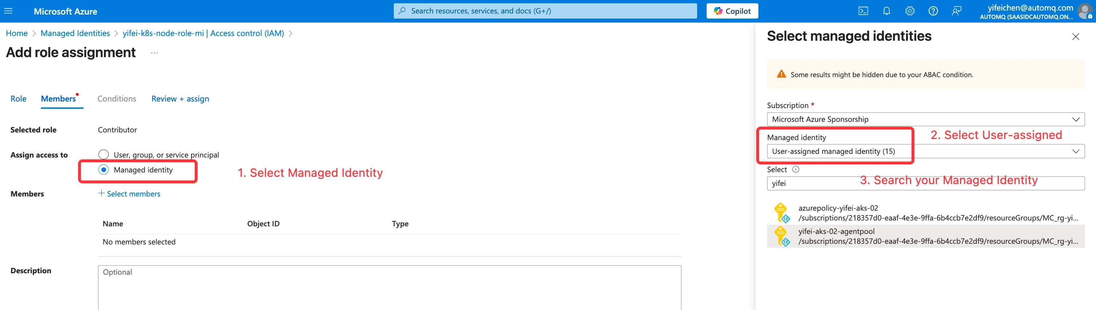Viewport: 1096px width, 310px height.
Task: Go to Microsoft Azure home title
Action: 66,12
